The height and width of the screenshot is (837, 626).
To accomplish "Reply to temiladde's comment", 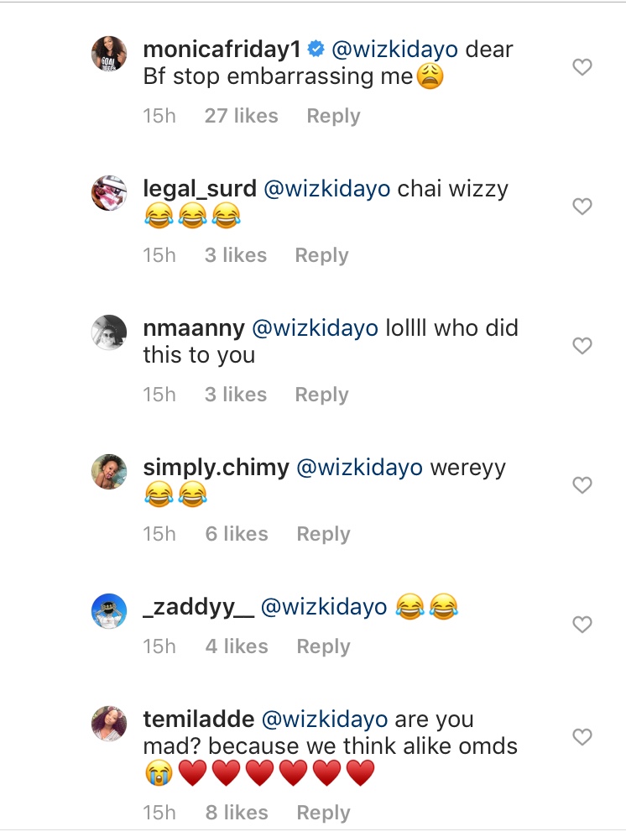I will pos(323,813).
